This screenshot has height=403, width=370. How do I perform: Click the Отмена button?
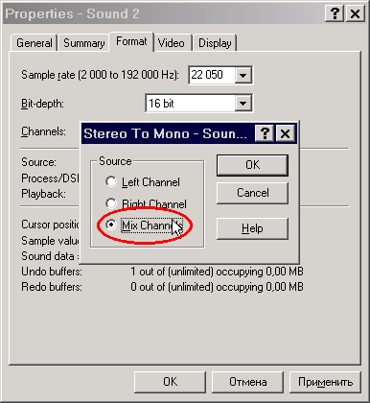247,382
